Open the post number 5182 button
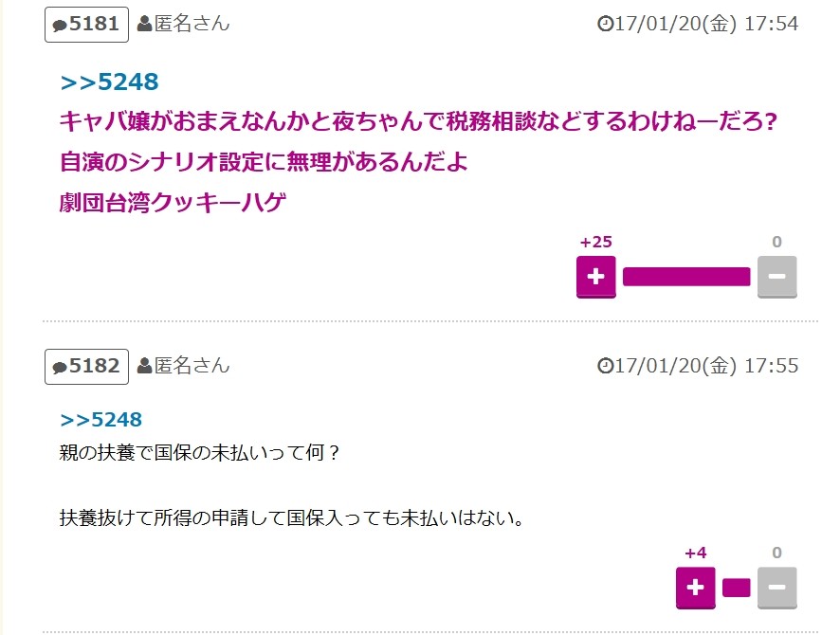Viewport: 840px width, 635px height. 87,367
